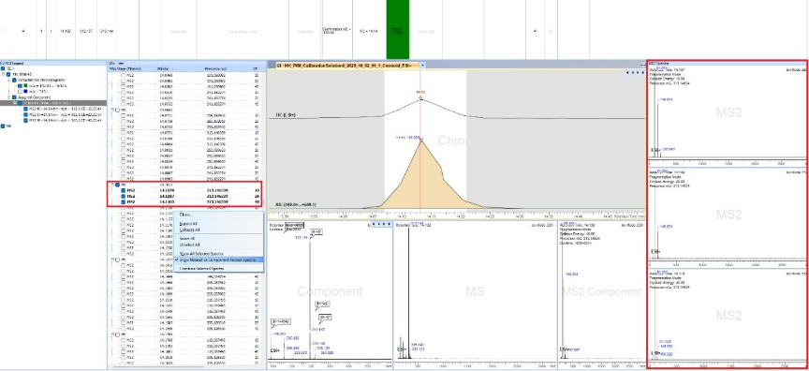Image resolution: width=809 pixels, height=371 pixels.
Task: Collapse the MS group at RT 14.0662
Action: [112, 110]
